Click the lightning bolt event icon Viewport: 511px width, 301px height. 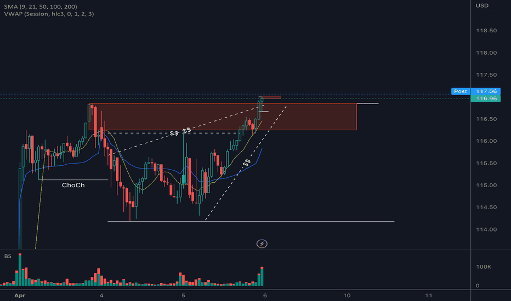click(262, 244)
